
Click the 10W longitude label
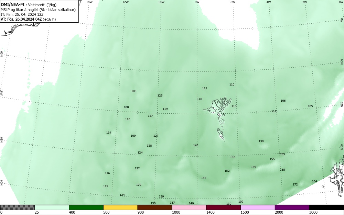[161, 2]
